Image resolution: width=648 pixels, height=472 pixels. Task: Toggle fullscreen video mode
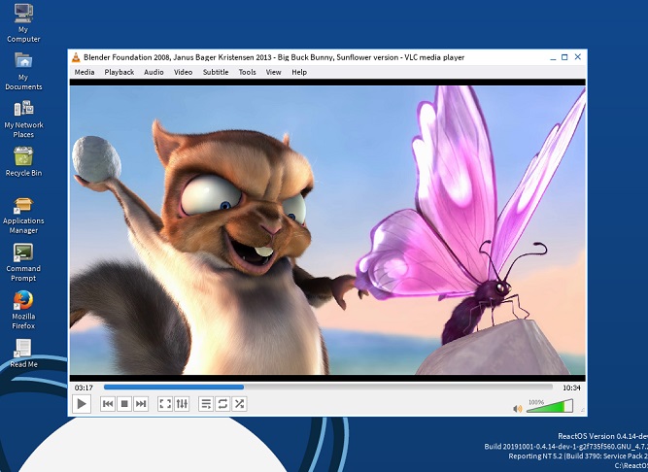pos(165,404)
